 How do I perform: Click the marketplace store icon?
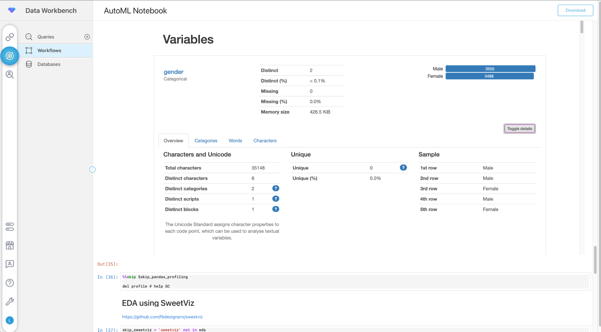10,245
